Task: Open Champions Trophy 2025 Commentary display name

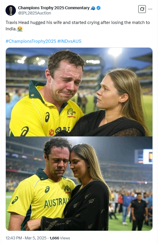Action: click(54, 8)
